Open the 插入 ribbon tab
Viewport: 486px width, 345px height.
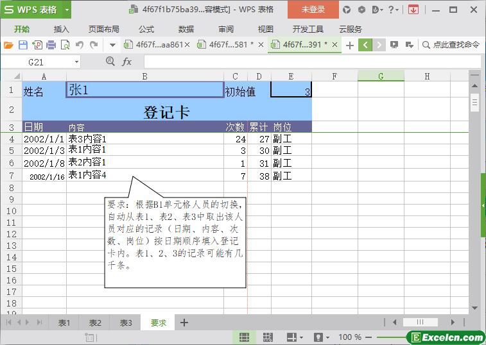61,29
